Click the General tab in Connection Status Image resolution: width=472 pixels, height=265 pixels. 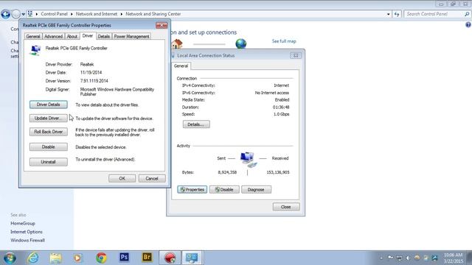click(x=181, y=66)
